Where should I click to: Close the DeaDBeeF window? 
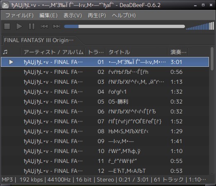[x=211, y=5]
